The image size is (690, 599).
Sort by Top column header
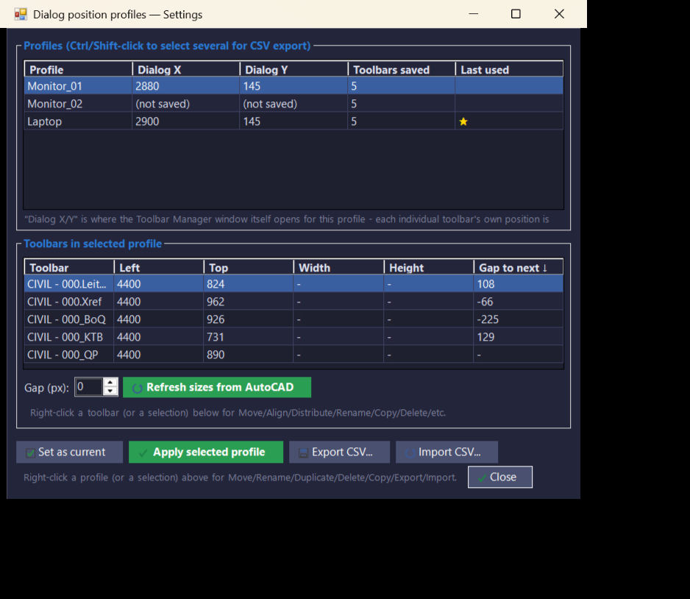click(x=249, y=268)
